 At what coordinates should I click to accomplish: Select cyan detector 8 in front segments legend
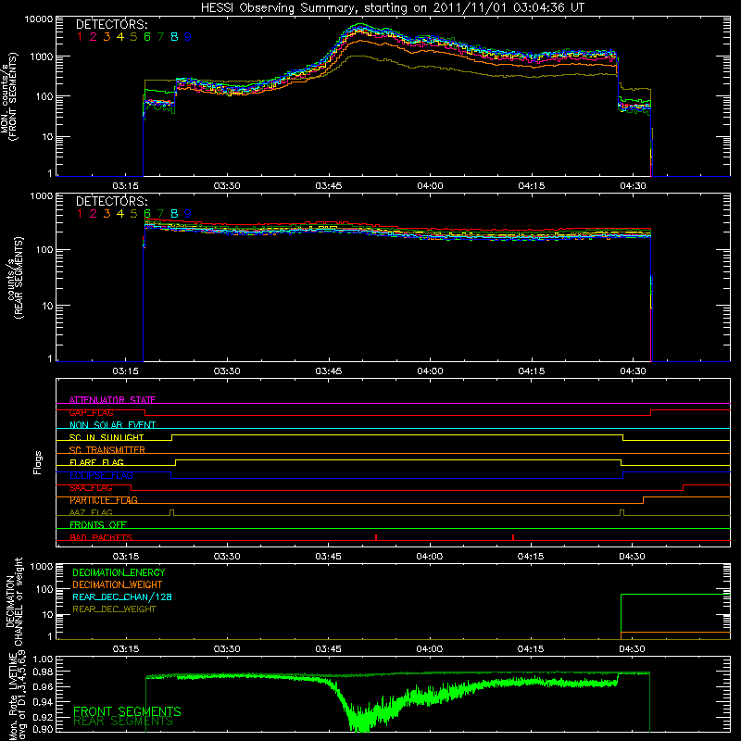(174, 37)
